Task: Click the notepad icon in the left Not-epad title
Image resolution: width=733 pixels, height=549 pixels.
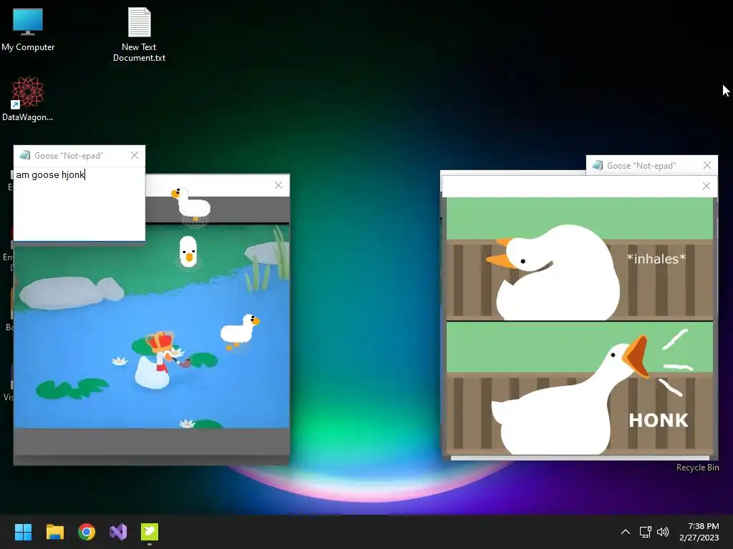Action: (x=25, y=155)
